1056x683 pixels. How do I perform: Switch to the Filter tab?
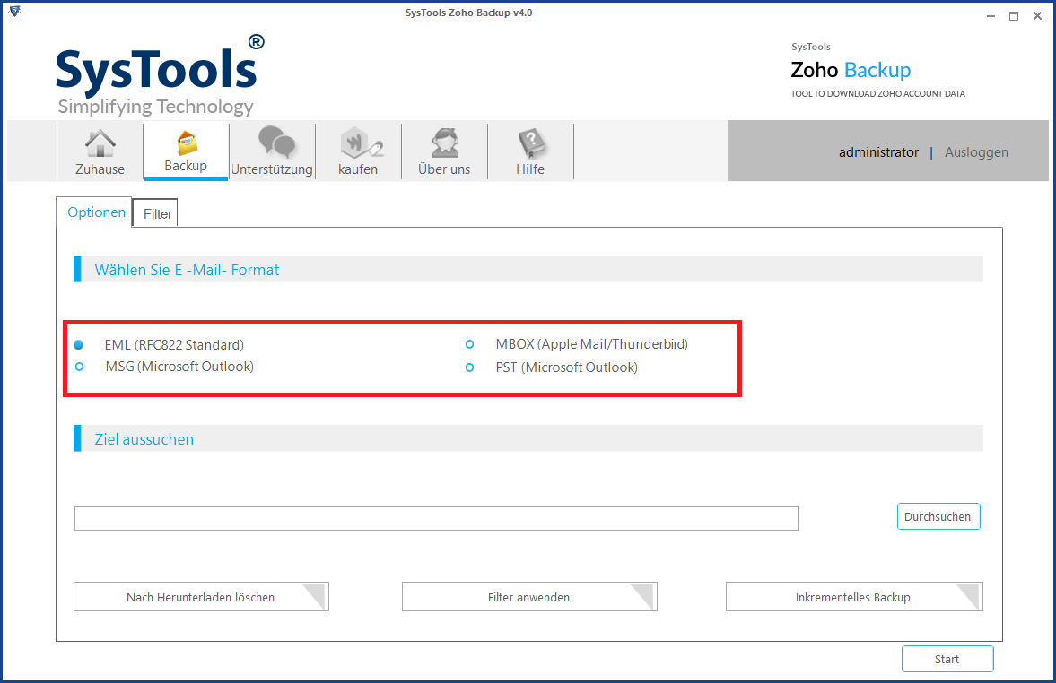(157, 213)
